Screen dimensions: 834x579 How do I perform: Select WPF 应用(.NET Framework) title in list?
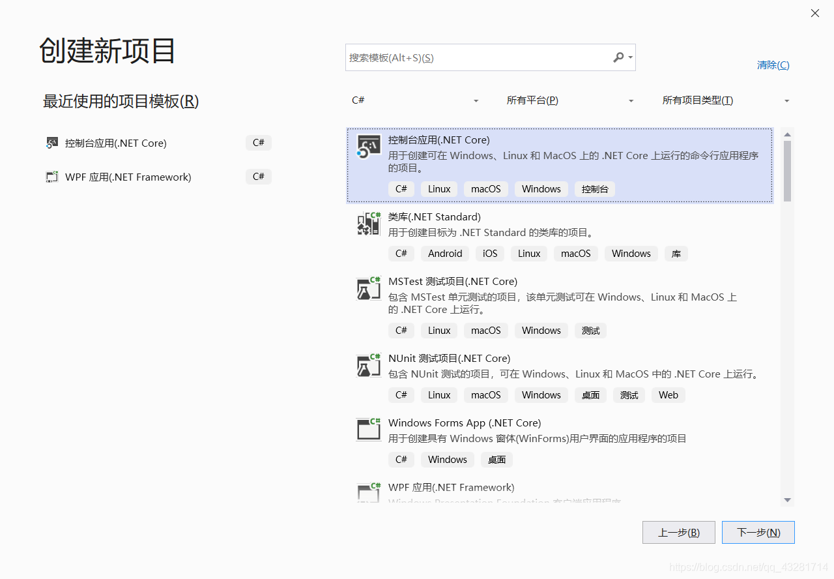(452, 487)
